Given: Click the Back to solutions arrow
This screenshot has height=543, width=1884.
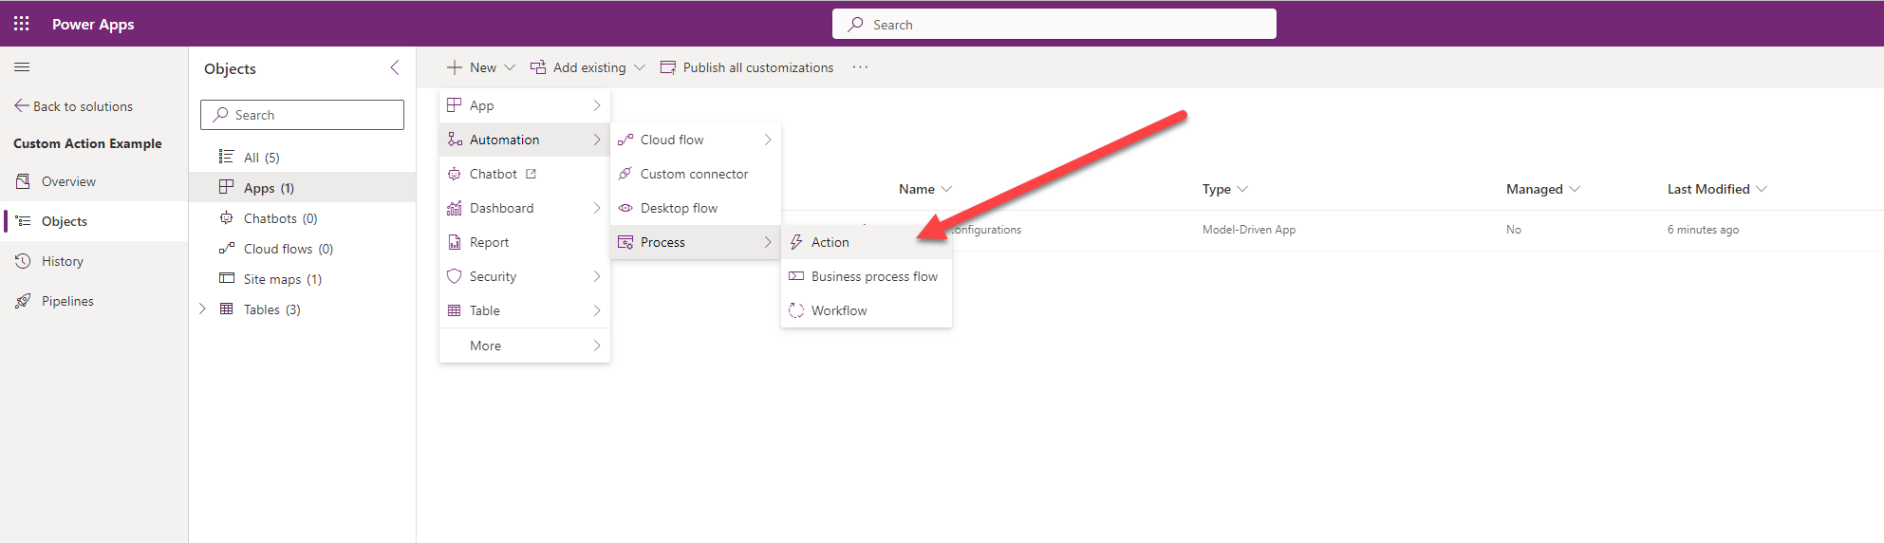Looking at the screenshot, I should pyautogui.click(x=22, y=106).
